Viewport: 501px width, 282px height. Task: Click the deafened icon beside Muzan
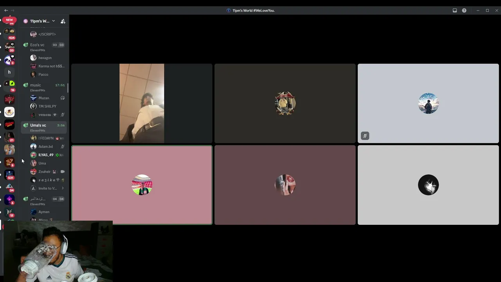(x=63, y=98)
